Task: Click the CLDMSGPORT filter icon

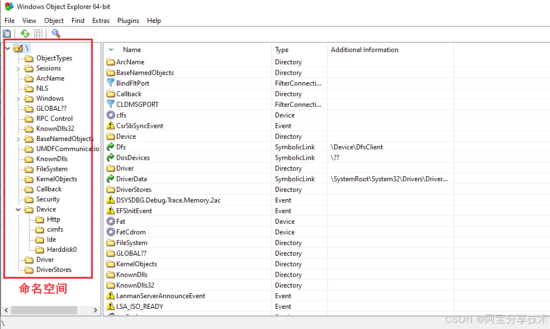Action: click(x=111, y=104)
